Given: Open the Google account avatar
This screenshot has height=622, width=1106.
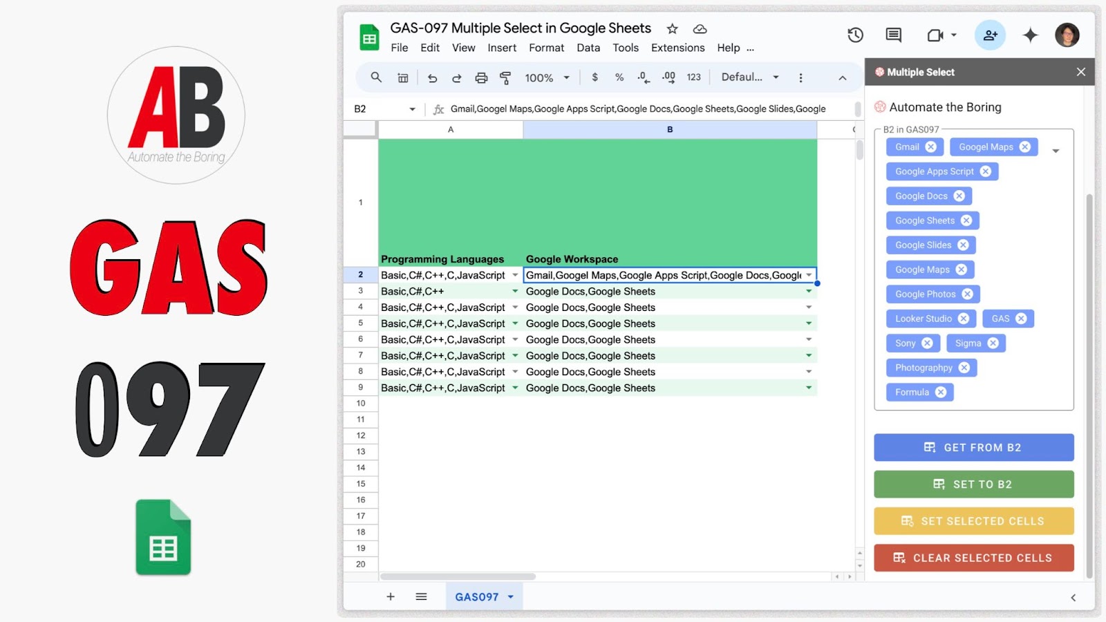Looking at the screenshot, I should tap(1067, 35).
